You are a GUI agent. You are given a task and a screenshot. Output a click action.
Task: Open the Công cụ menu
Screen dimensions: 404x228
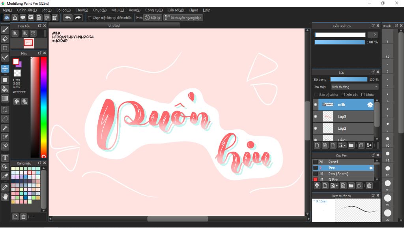click(x=154, y=10)
